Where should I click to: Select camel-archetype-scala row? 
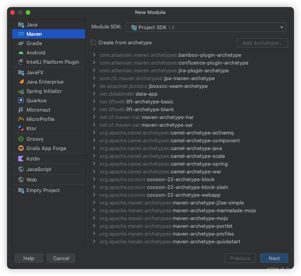189,156
